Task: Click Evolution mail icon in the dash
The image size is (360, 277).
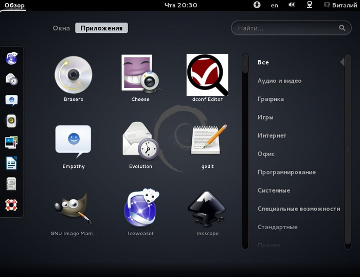Action: coord(11,79)
